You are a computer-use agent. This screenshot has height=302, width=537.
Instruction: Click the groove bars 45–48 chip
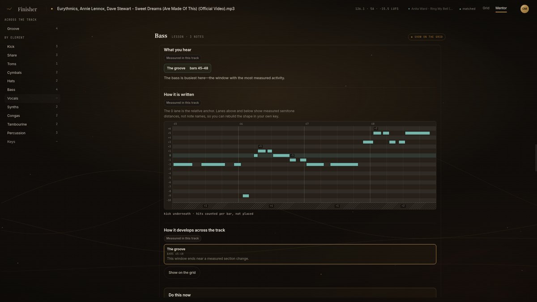[188, 68]
